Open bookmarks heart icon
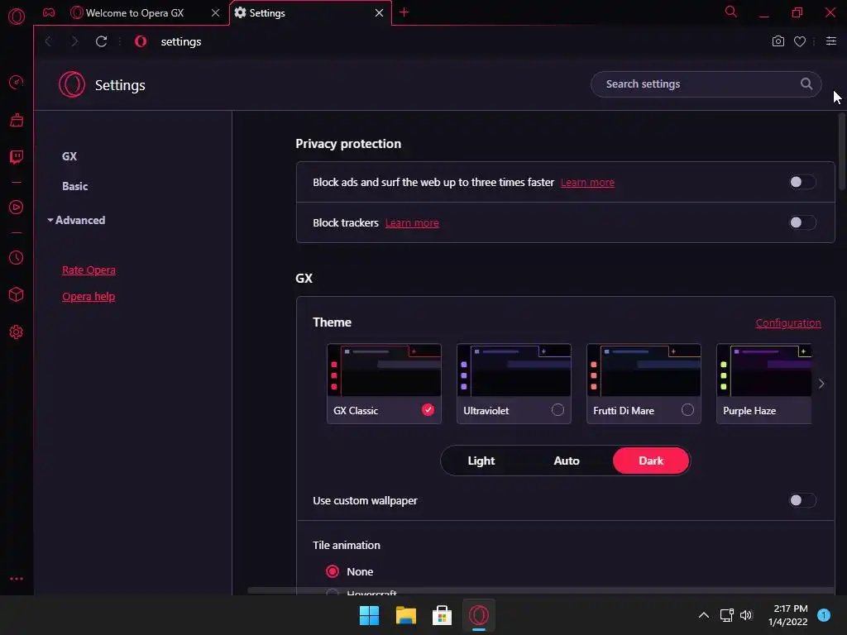The width and height of the screenshot is (847, 635). click(800, 41)
